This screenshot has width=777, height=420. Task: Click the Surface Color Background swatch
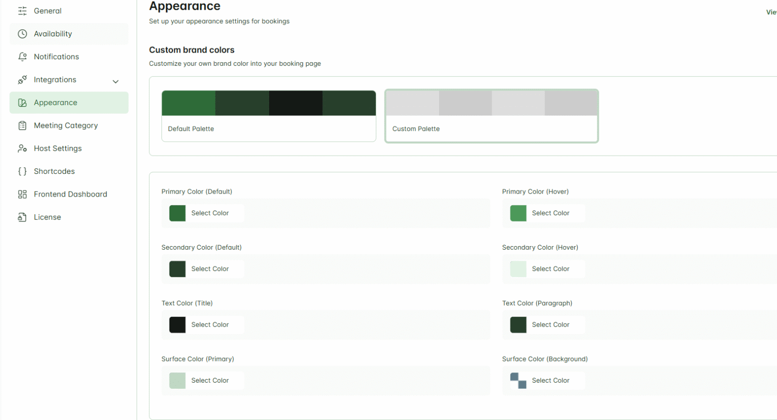[x=518, y=380]
